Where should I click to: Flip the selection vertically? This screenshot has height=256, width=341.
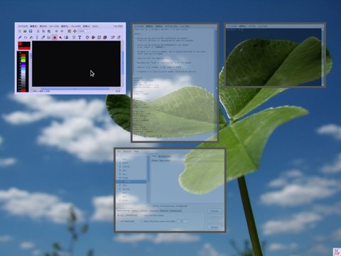(113, 38)
